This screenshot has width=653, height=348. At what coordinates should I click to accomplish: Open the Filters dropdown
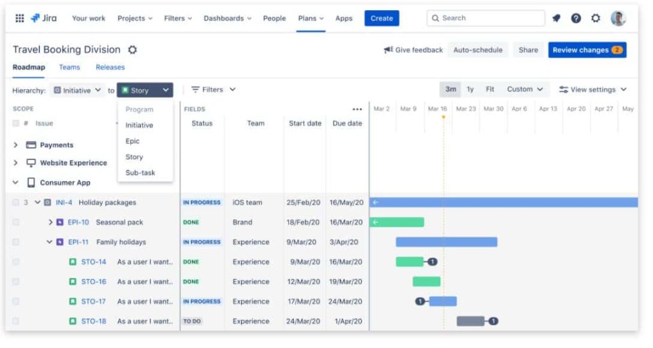pyautogui.click(x=214, y=89)
